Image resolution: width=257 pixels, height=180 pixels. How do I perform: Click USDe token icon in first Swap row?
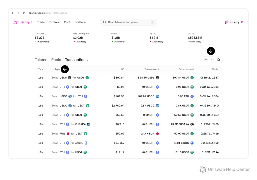[70, 77]
